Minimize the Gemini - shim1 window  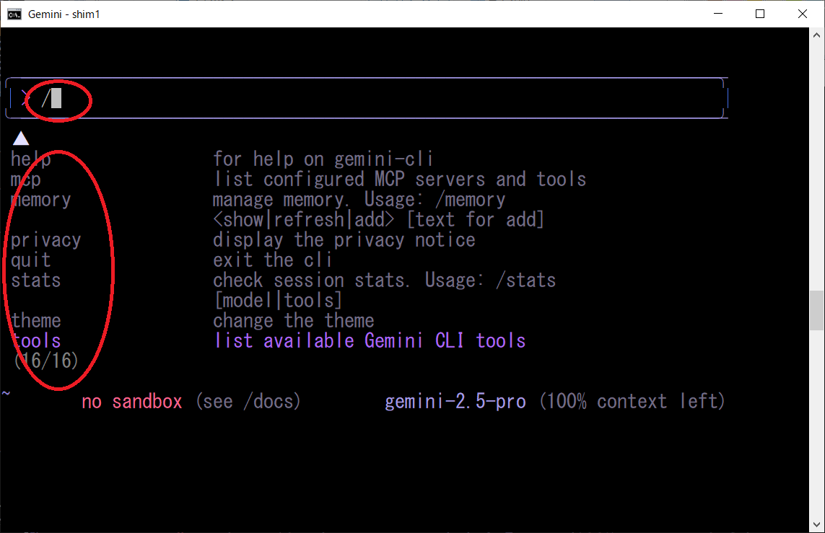(x=718, y=14)
